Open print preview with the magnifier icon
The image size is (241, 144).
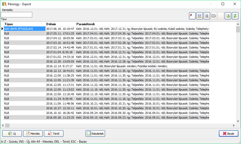click(x=206, y=16)
